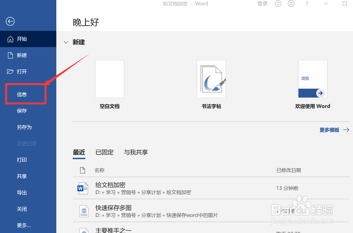Click 更多... in the sidebar
The height and width of the screenshot is (233, 353).
[x=28, y=225]
